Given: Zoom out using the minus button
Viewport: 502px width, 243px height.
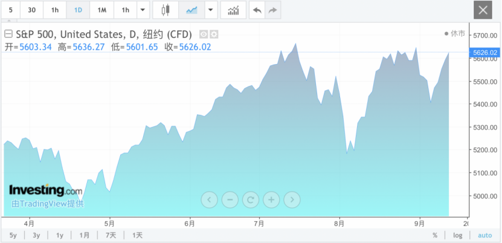Looking at the screenshot, I should click(230, 199).
